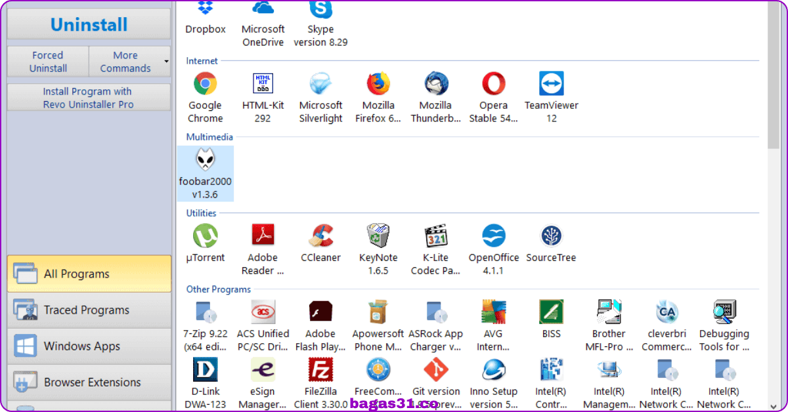Switch to the All Programs tab

click(x=89, y=274)
